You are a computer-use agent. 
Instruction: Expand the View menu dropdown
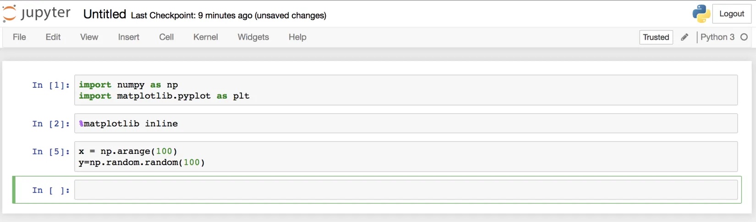89,37
